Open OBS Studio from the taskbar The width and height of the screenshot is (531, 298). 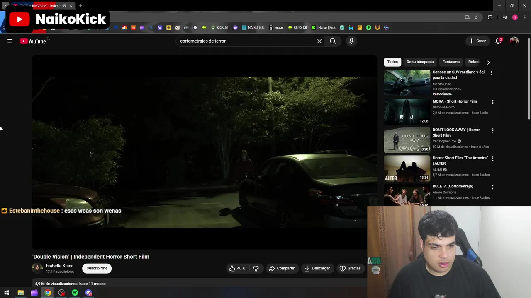(x=61, y=293)
